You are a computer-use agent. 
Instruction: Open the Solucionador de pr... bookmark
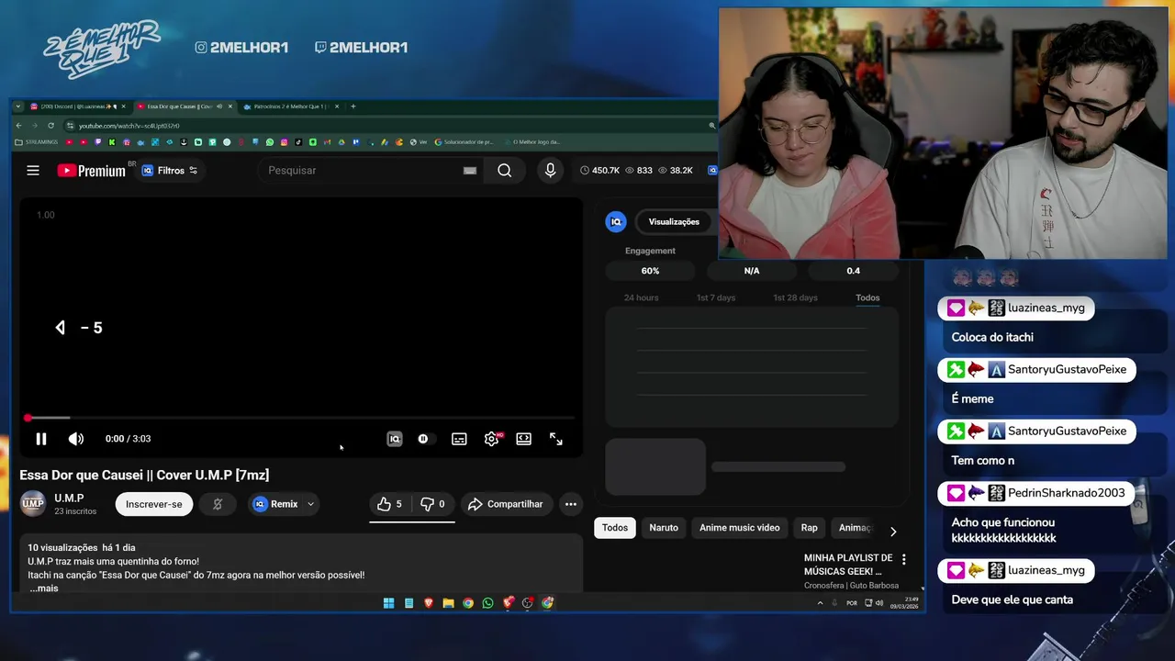(464, 142)
